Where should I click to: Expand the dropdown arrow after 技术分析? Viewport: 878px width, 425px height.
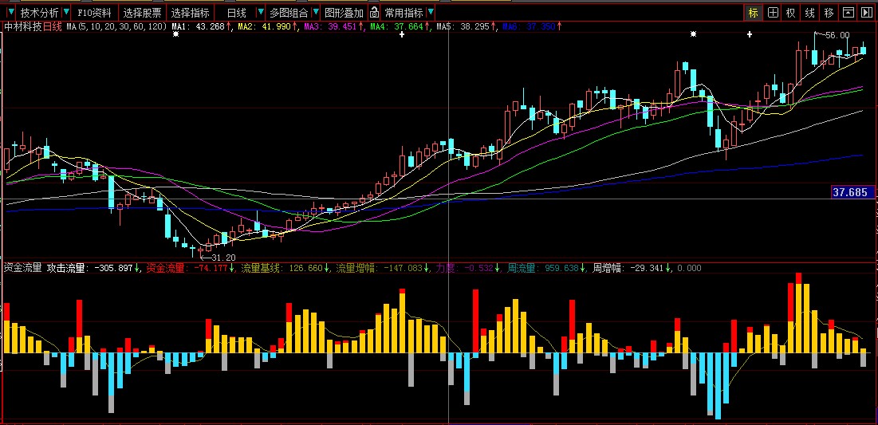point(67,12)
